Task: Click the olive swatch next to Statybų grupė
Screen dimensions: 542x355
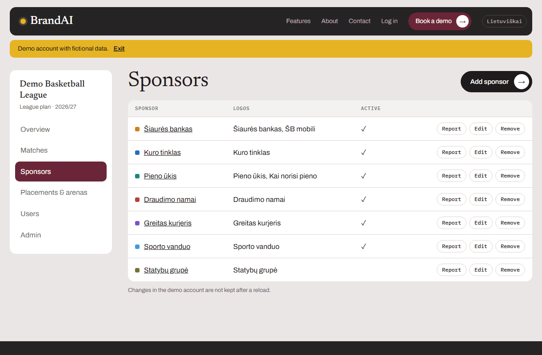Action: [137, 270]
